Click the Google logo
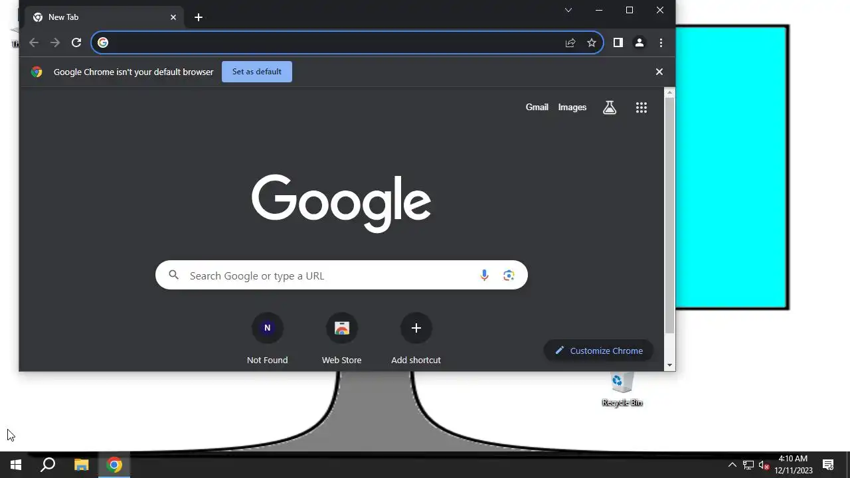Viewport: 850px width, 478px height. (341, 203)
